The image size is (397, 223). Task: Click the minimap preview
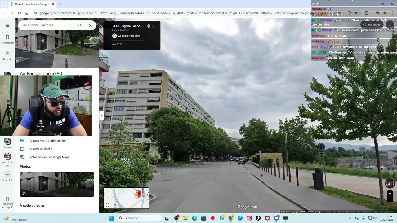126,198
